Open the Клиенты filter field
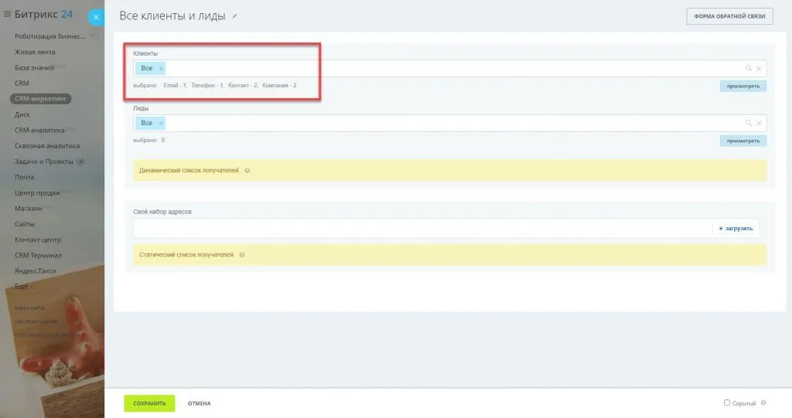 coord(449,69)
